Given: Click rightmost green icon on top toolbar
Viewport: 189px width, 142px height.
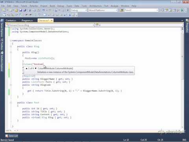Looking at the screenshot, I should 183,10.
